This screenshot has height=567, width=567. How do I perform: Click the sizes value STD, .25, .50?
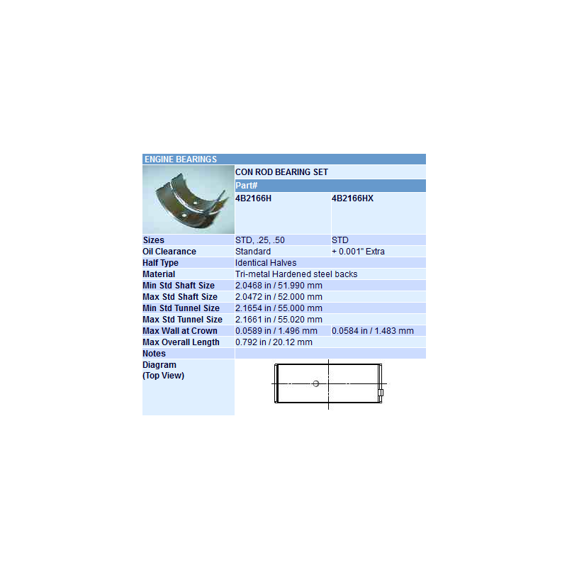pos(260,240)
